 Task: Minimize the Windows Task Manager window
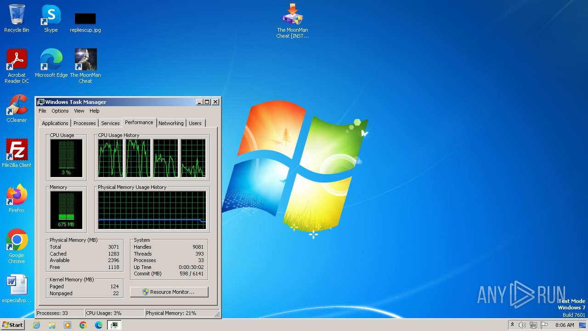pos(199,102)
